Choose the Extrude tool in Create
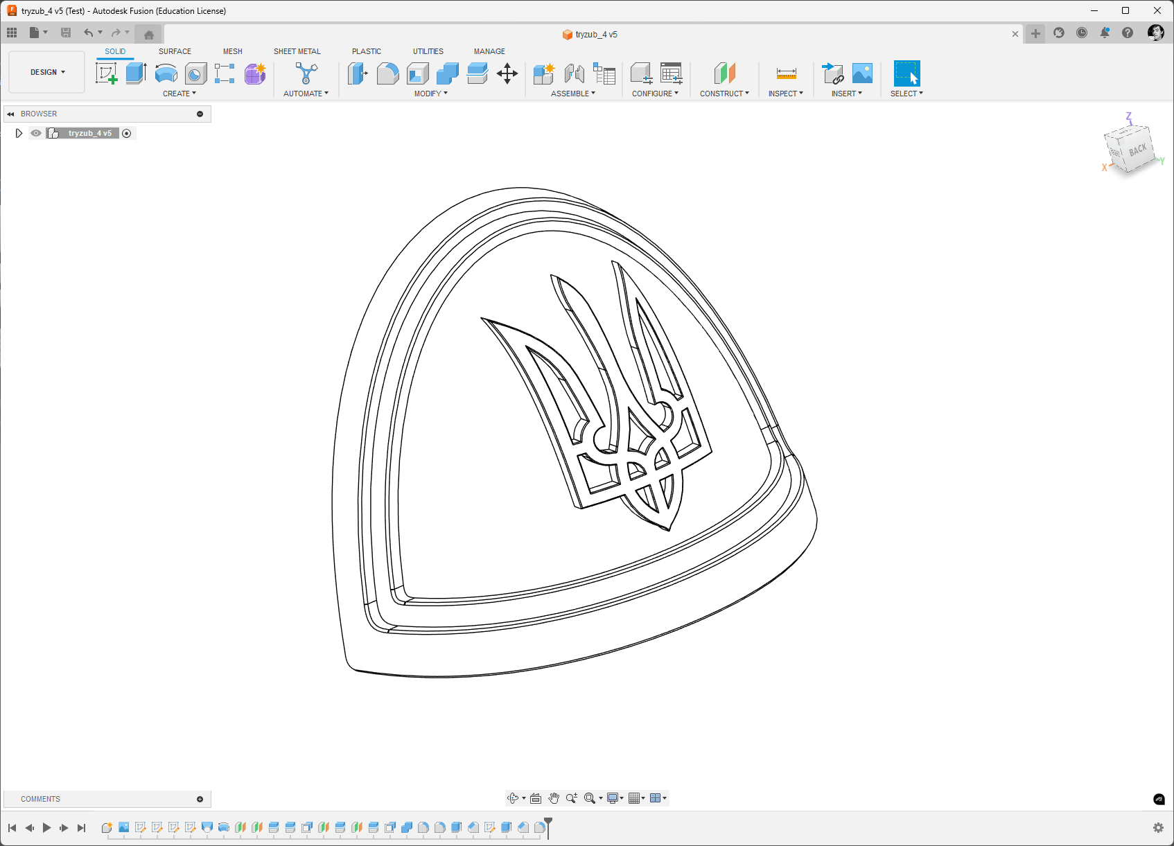Screen dimensions: 1174x846 pyautogui.click(x=136, y=73)
